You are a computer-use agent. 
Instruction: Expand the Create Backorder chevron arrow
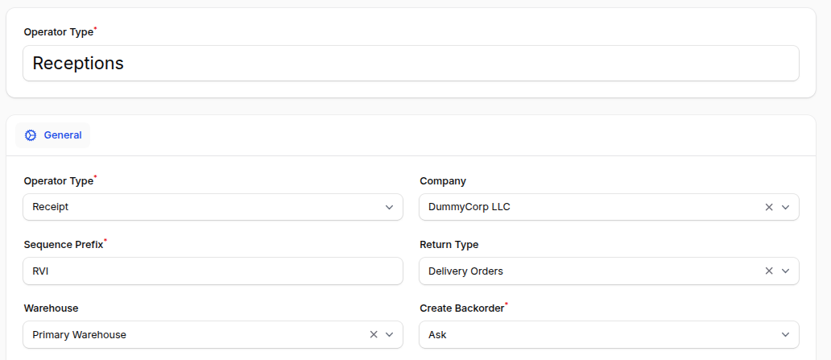[x=786, y=334]
